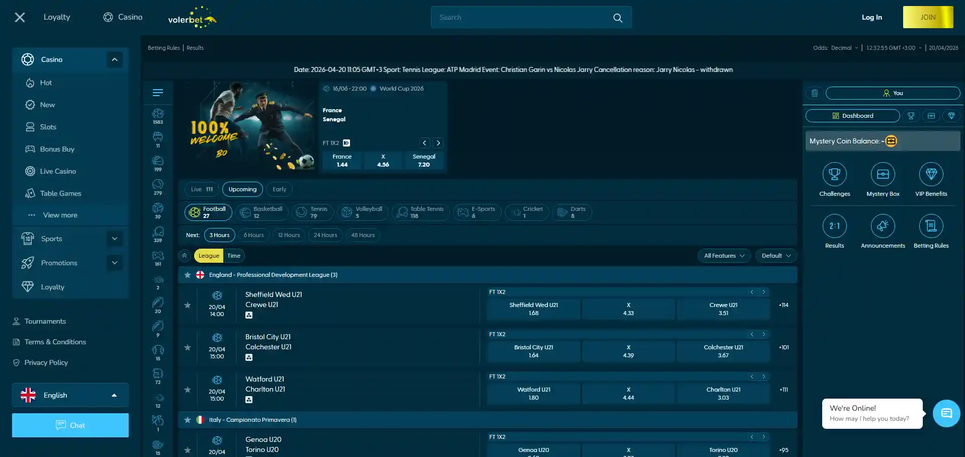Click the Log In link
This screenshot has width=965, height=457.
tap(871, 17)
